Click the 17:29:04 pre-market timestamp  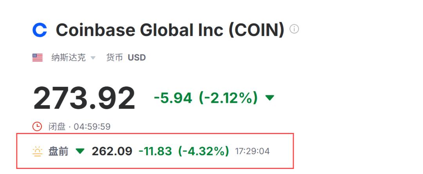coord(252,151)
